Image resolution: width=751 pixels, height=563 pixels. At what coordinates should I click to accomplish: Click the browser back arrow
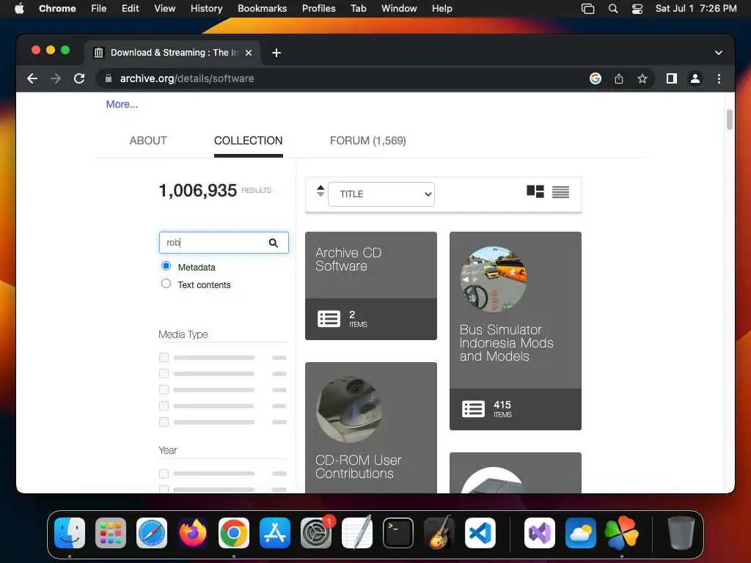(32, 78)
